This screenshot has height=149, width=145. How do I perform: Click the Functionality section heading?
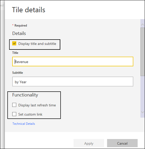(x=25, y=95)
